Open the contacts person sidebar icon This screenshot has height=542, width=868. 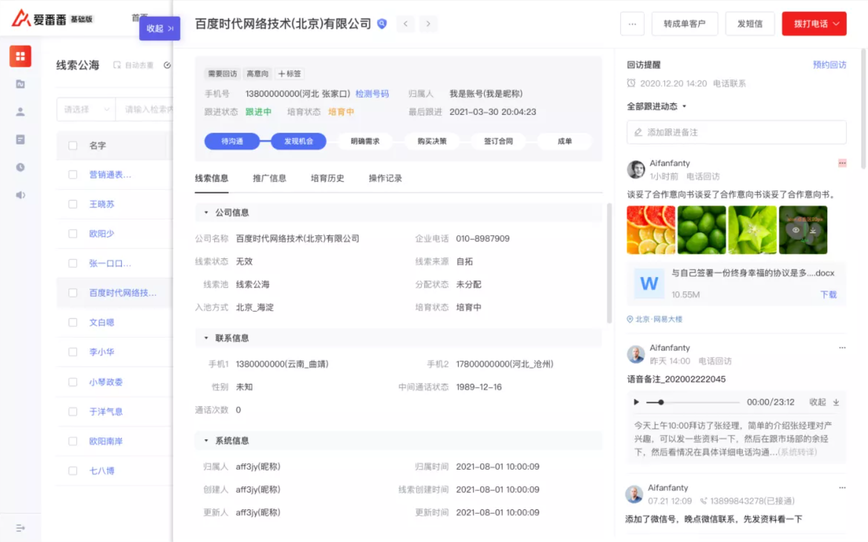pyautogui.click(x=20, y=111)
